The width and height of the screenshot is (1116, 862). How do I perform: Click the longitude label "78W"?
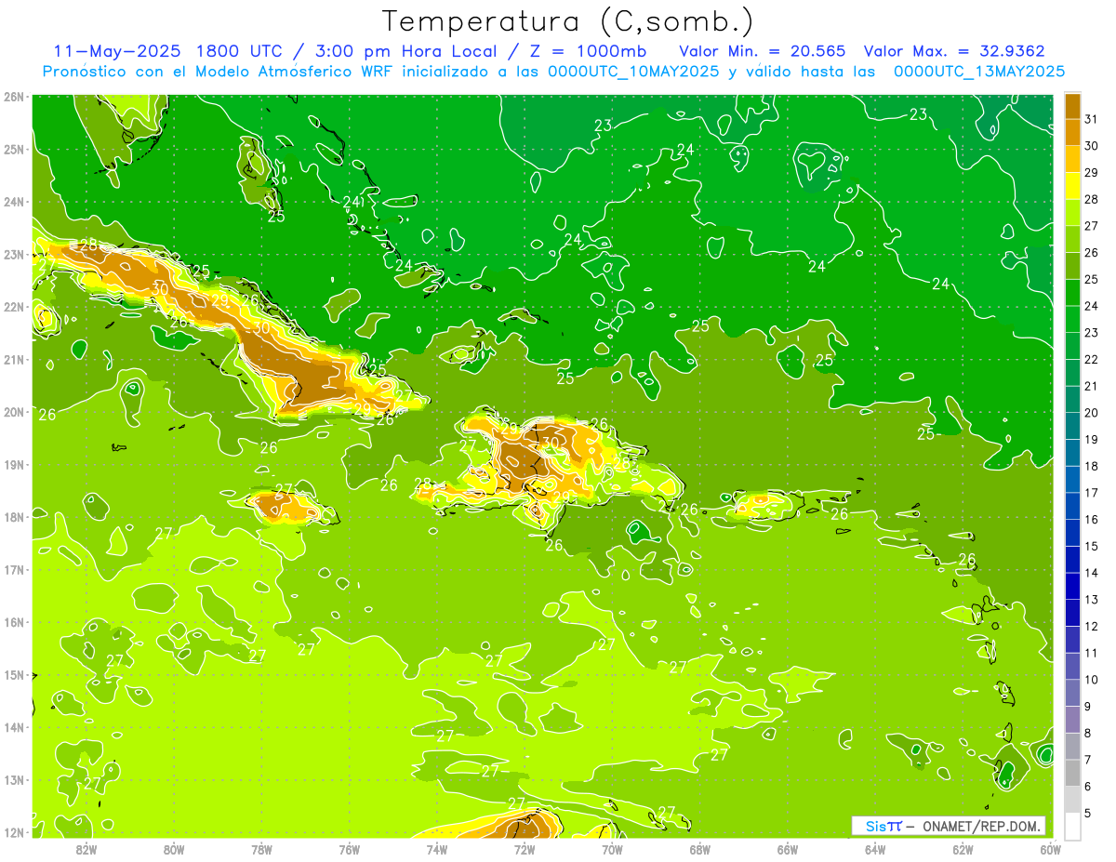click(261, 849)
